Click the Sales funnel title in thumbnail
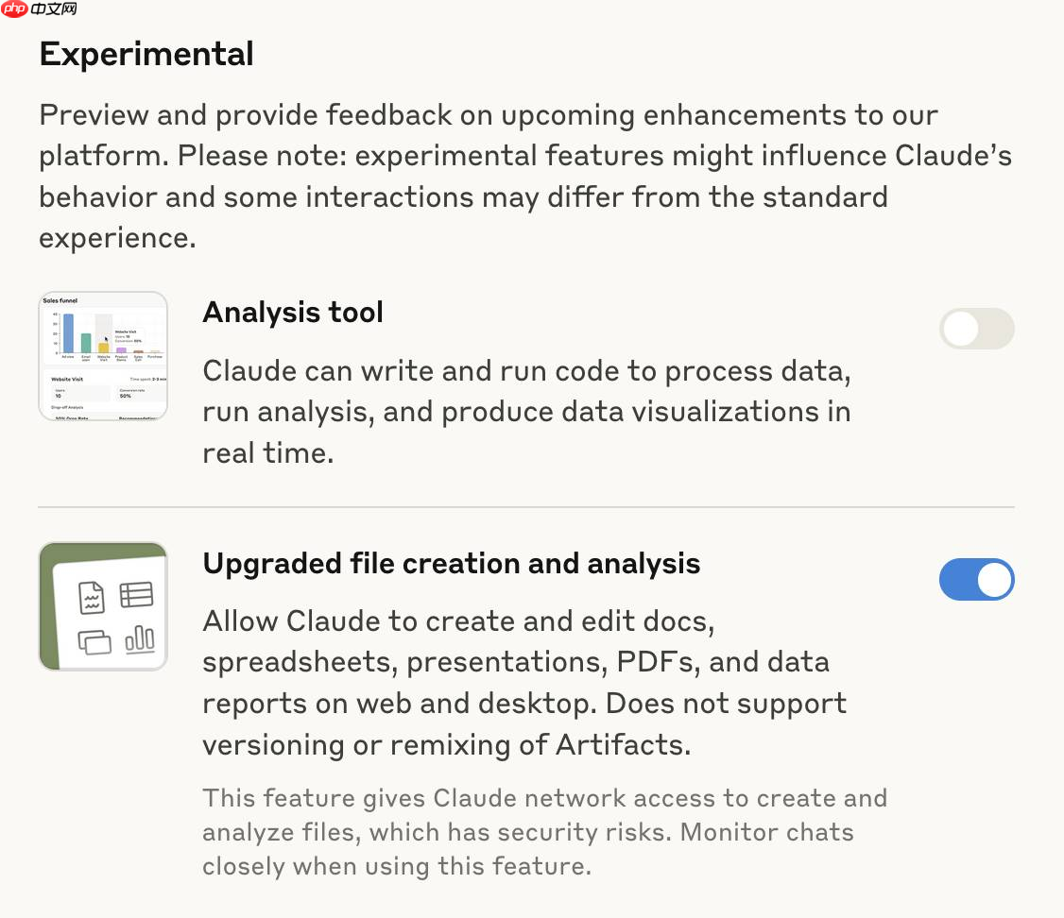 tap(60, 300)
